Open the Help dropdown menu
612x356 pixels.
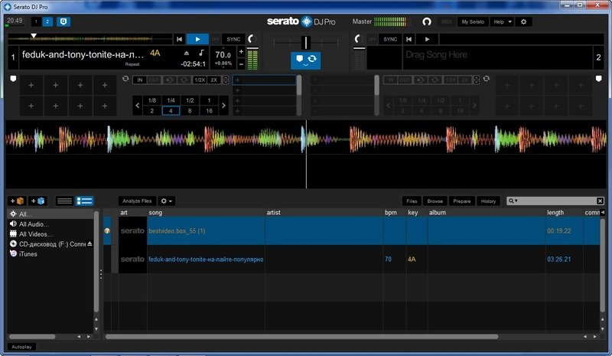pyautogui.click(x=502, y=21)
